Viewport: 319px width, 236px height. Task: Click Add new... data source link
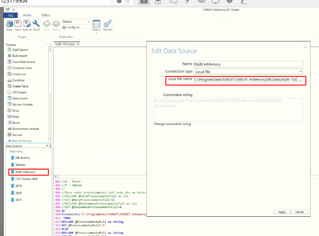pyautogui.click(x=16, y=151)
